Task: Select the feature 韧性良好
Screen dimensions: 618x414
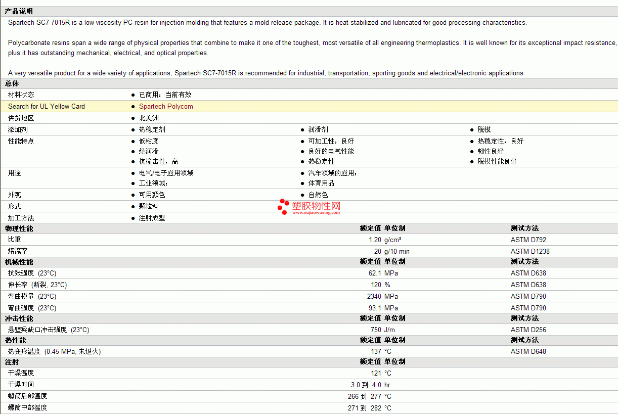Action: (x=491, y=151)
